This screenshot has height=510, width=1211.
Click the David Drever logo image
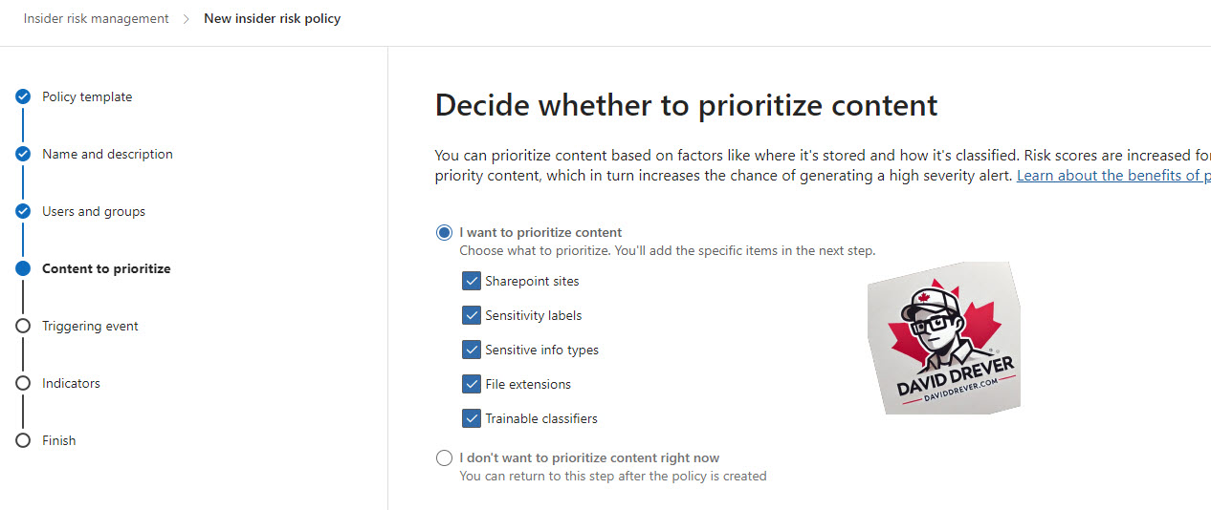pyautogui.click(x=944, y=338)
